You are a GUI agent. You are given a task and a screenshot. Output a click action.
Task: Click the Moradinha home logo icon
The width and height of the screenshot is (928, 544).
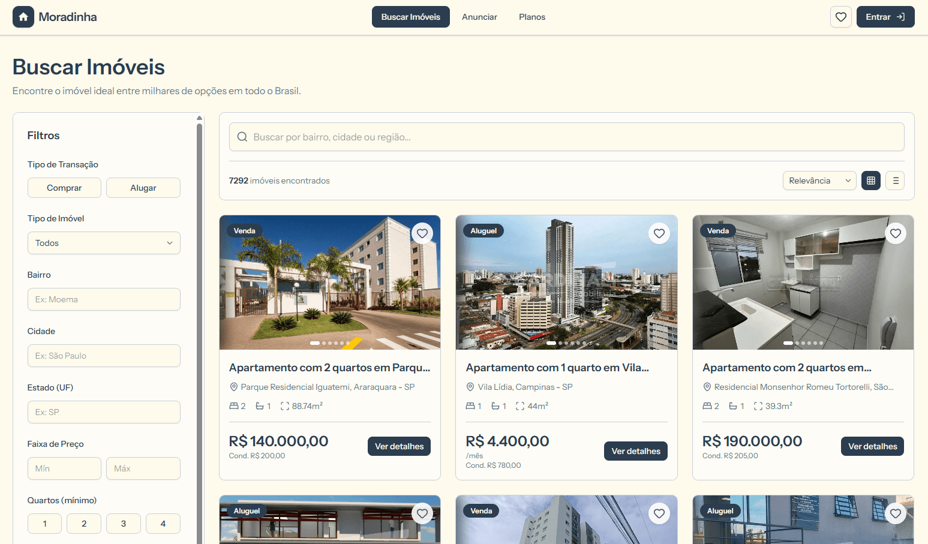[23, 17]
